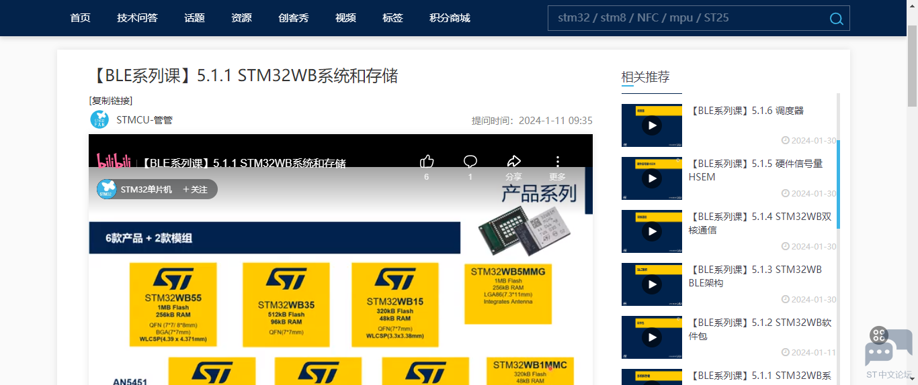Image resolution: width=918 pixels, height=385 pixels.
Task: Follow STM32单片机 with +关注 button
Action: [x=195, y=190]
